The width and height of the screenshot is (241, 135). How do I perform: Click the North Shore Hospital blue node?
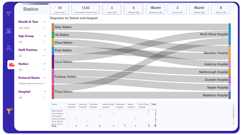229,34
